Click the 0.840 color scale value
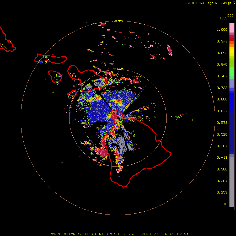Viewport: 236px width, 236px height. 222,65
